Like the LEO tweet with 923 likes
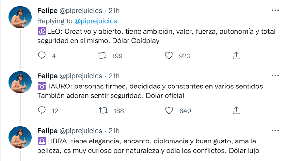 tap(169, 56)
